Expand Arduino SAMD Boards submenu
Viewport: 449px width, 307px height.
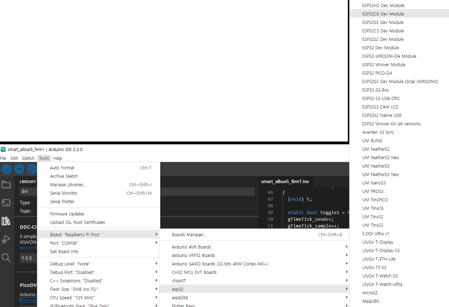tap(254, 264)
